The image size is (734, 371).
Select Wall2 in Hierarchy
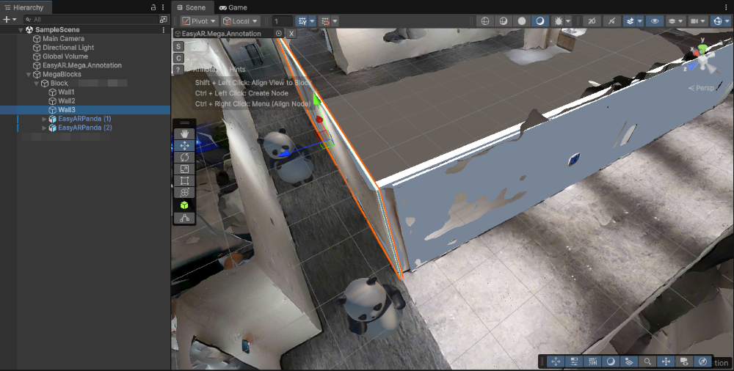pyautogui.click(x=66, y=101)
